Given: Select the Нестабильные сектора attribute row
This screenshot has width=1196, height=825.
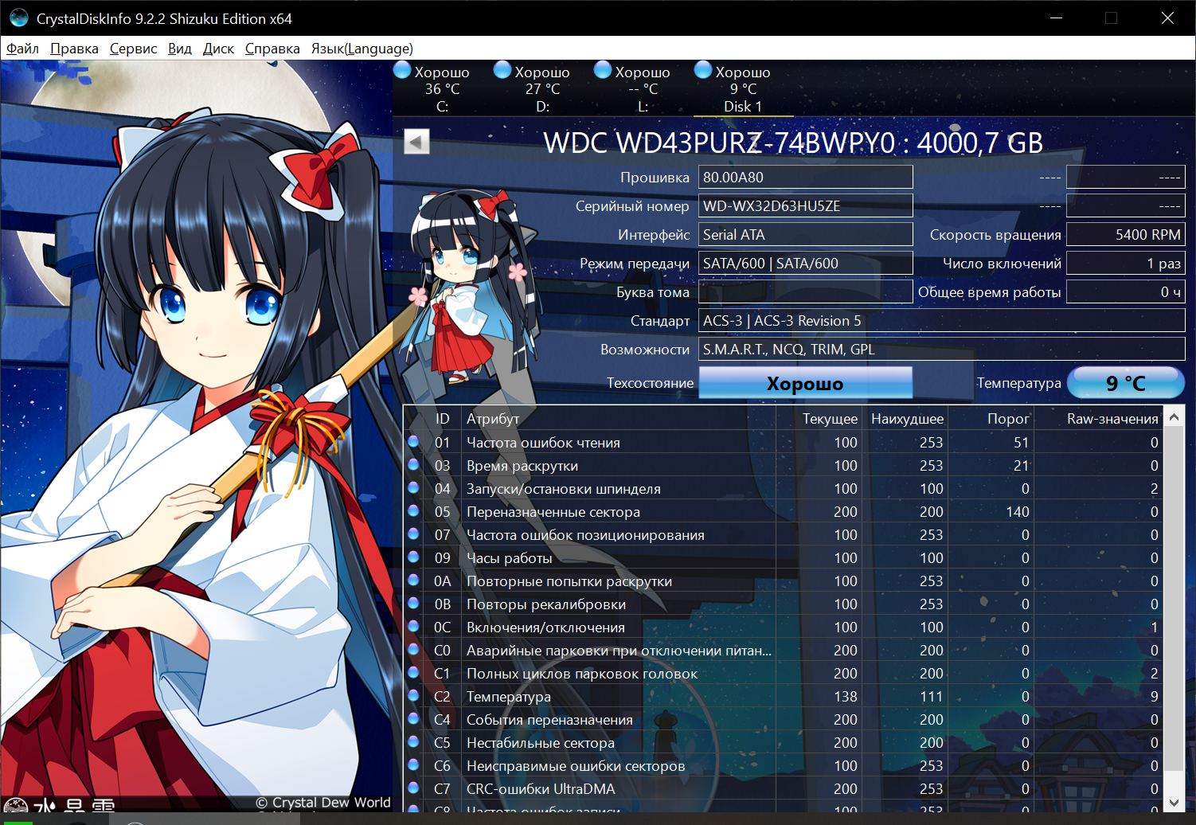Looking at the screenshot, I should point(784,742).
